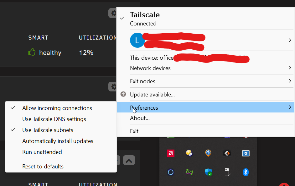295x186 pixels.
Task: Click the green thumbs-up healthy icon
Action: click(32, 52)
